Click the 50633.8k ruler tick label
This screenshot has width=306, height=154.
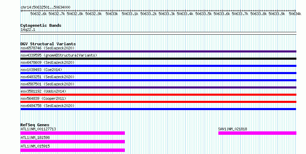coord(259,14)
